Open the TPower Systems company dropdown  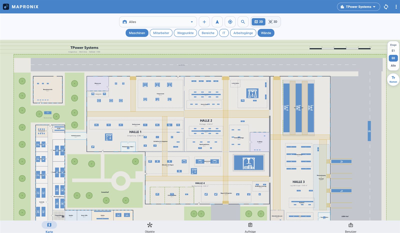[x=358, y=7]
